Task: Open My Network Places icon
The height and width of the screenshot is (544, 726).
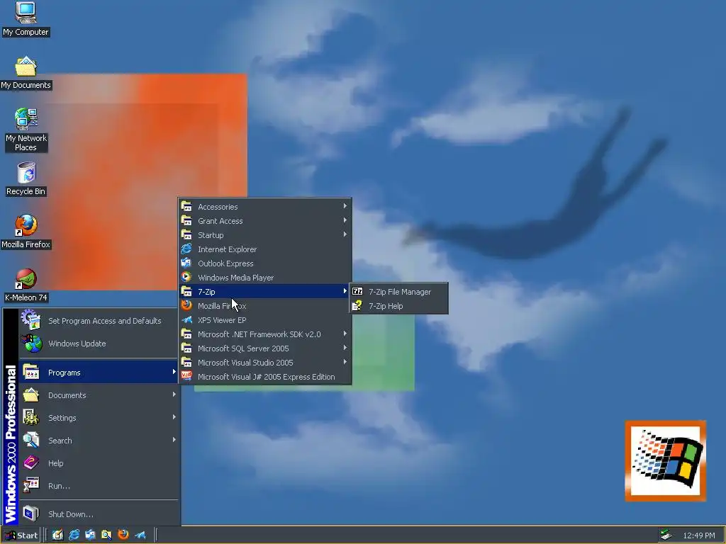Action: [x=26, y=130]
